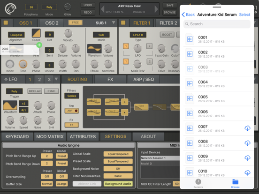This screenshot has width=259, height=194.
Task: Toggle the OSC 1 enable square
Action: tap(6, 22)
